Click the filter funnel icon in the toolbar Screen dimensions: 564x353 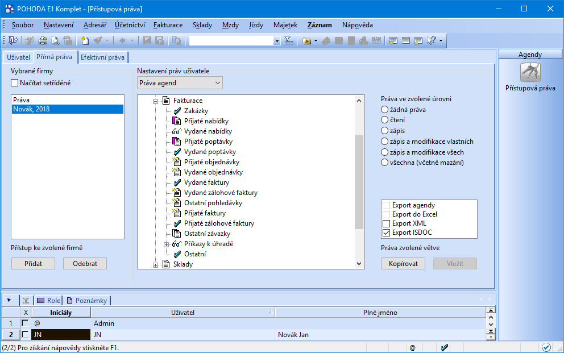pyautogui.click(x=289, y=40)
